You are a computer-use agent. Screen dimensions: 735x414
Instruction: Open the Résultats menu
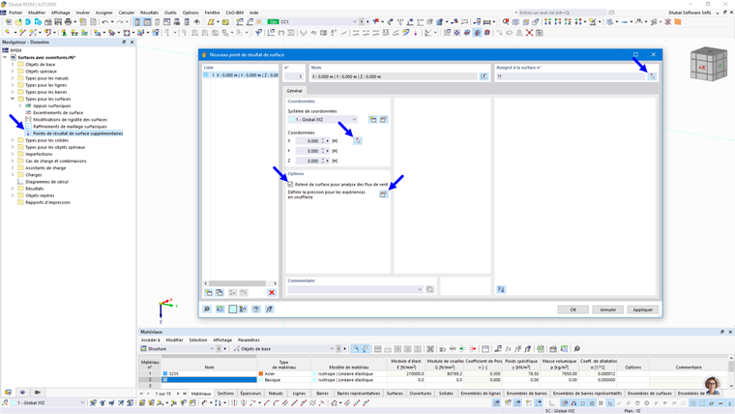tap(149, 13)
